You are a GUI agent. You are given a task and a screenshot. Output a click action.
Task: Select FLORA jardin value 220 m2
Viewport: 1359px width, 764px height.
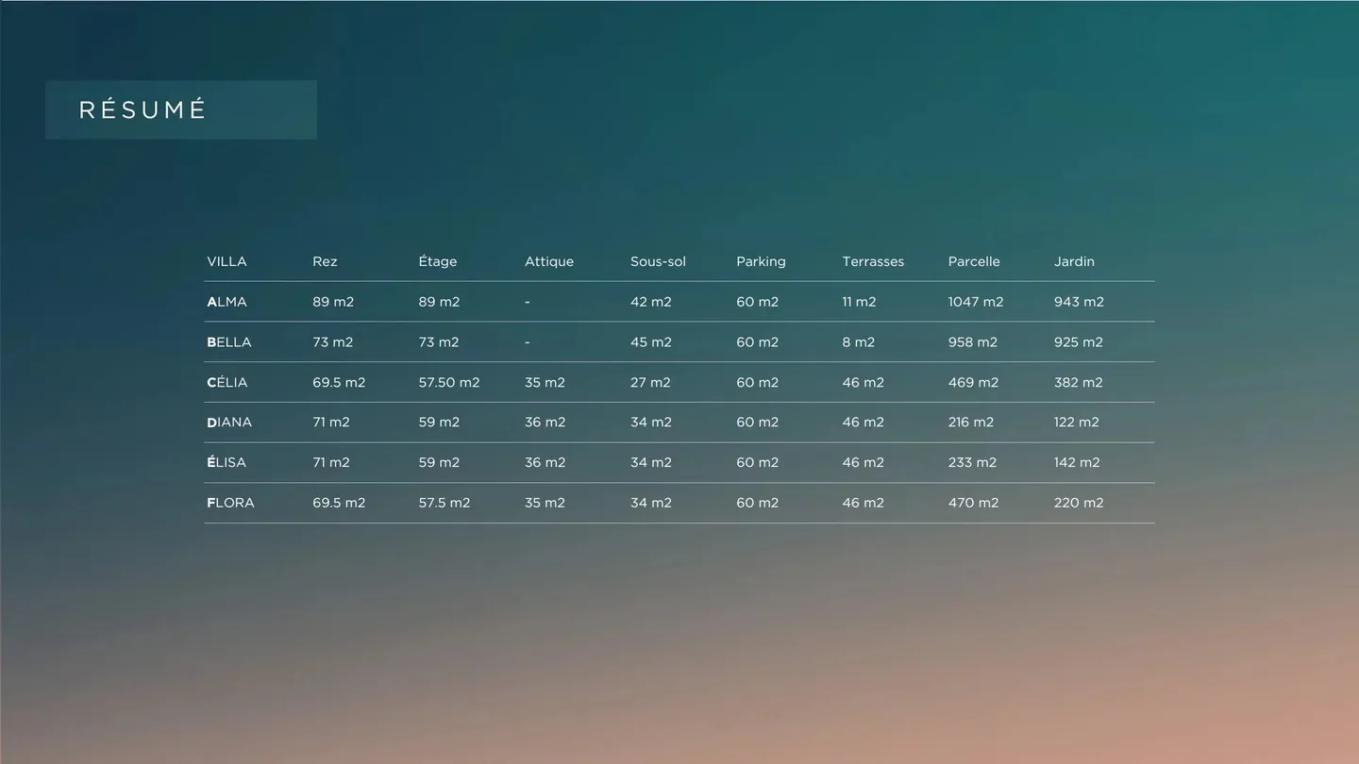coord(1079,503)
